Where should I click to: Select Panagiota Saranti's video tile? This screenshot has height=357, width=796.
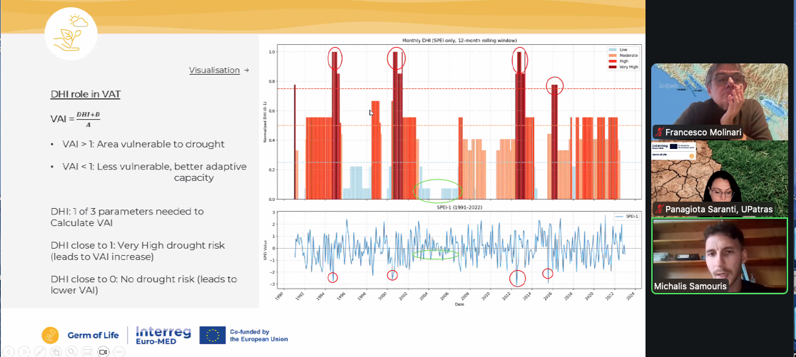[x=720, y=178]
